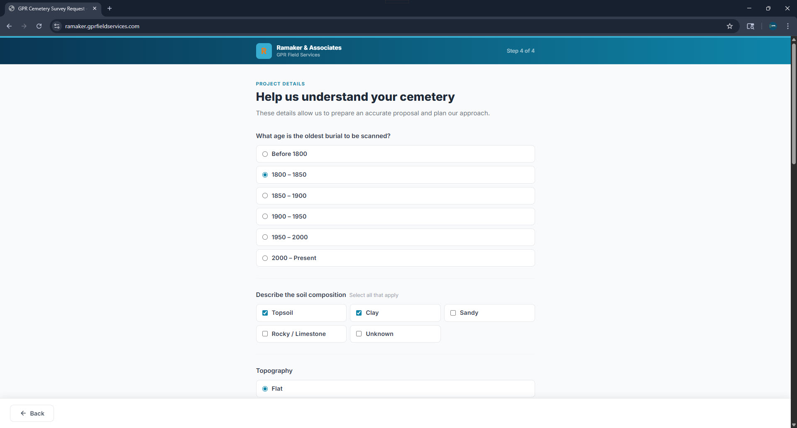
Task: Go back using the browser back arrow
Action: coord(9,26)
